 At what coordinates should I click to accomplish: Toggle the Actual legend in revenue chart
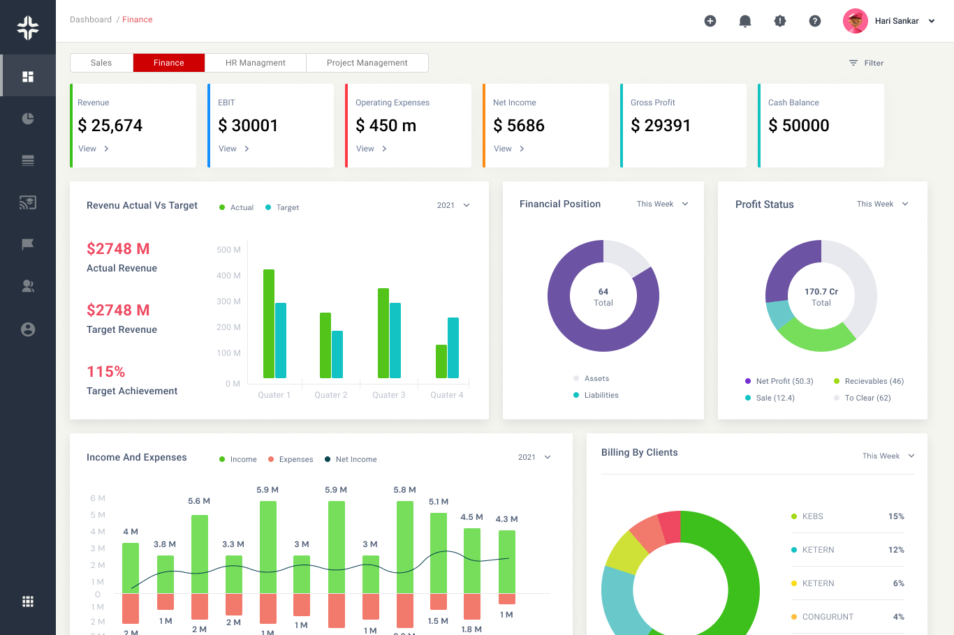tap(237, 207)
